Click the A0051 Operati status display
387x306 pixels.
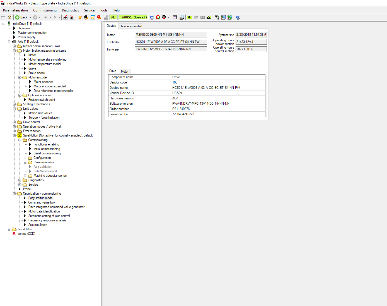coord(134,17)
